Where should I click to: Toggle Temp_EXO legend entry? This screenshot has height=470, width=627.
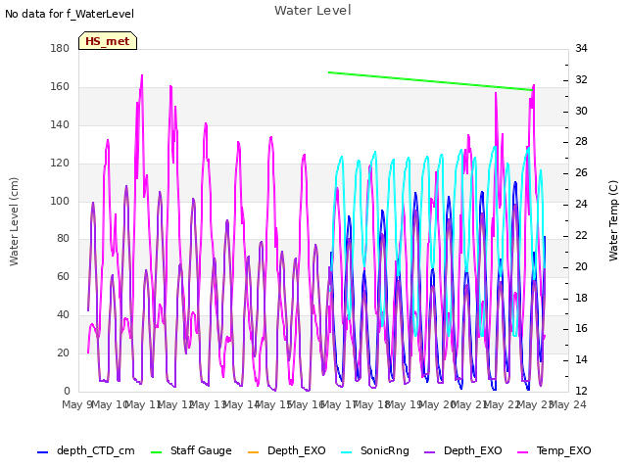click(x=555, y=450)
